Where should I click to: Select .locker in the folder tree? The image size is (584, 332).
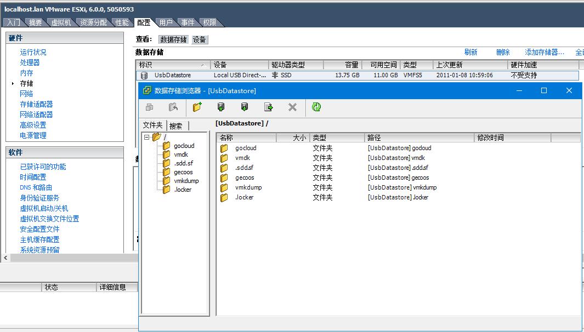[183, 190]
